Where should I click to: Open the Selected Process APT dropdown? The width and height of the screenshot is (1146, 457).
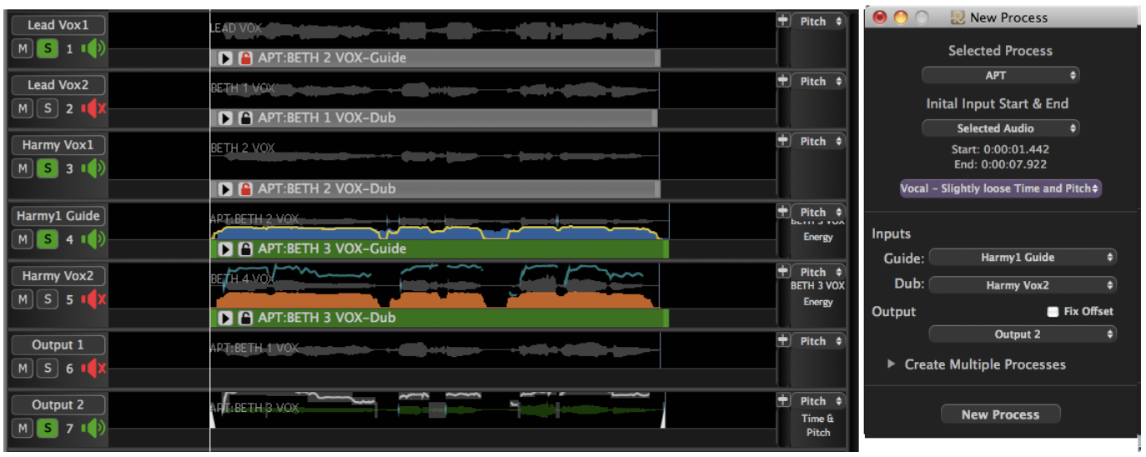coord(1000,75)
